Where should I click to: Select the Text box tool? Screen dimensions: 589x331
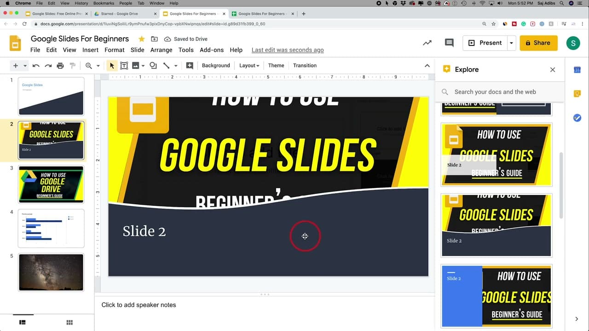pos(124,66)
